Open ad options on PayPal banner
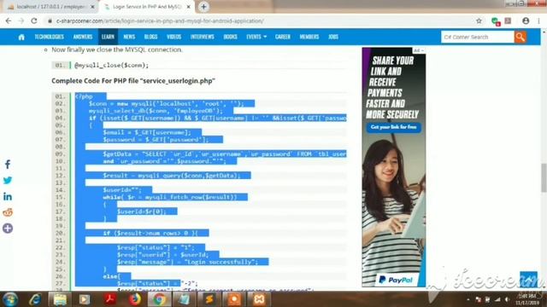Image resolution: width=547 pixels, height=307 pixels. (x=419, y=51)
